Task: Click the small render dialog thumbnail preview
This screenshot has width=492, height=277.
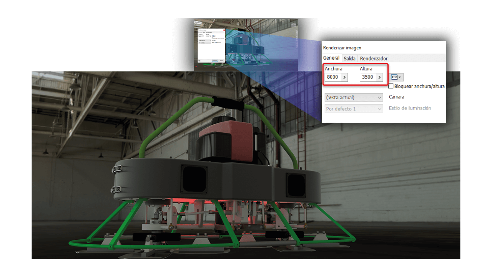Action: click(x=211, y=45)
